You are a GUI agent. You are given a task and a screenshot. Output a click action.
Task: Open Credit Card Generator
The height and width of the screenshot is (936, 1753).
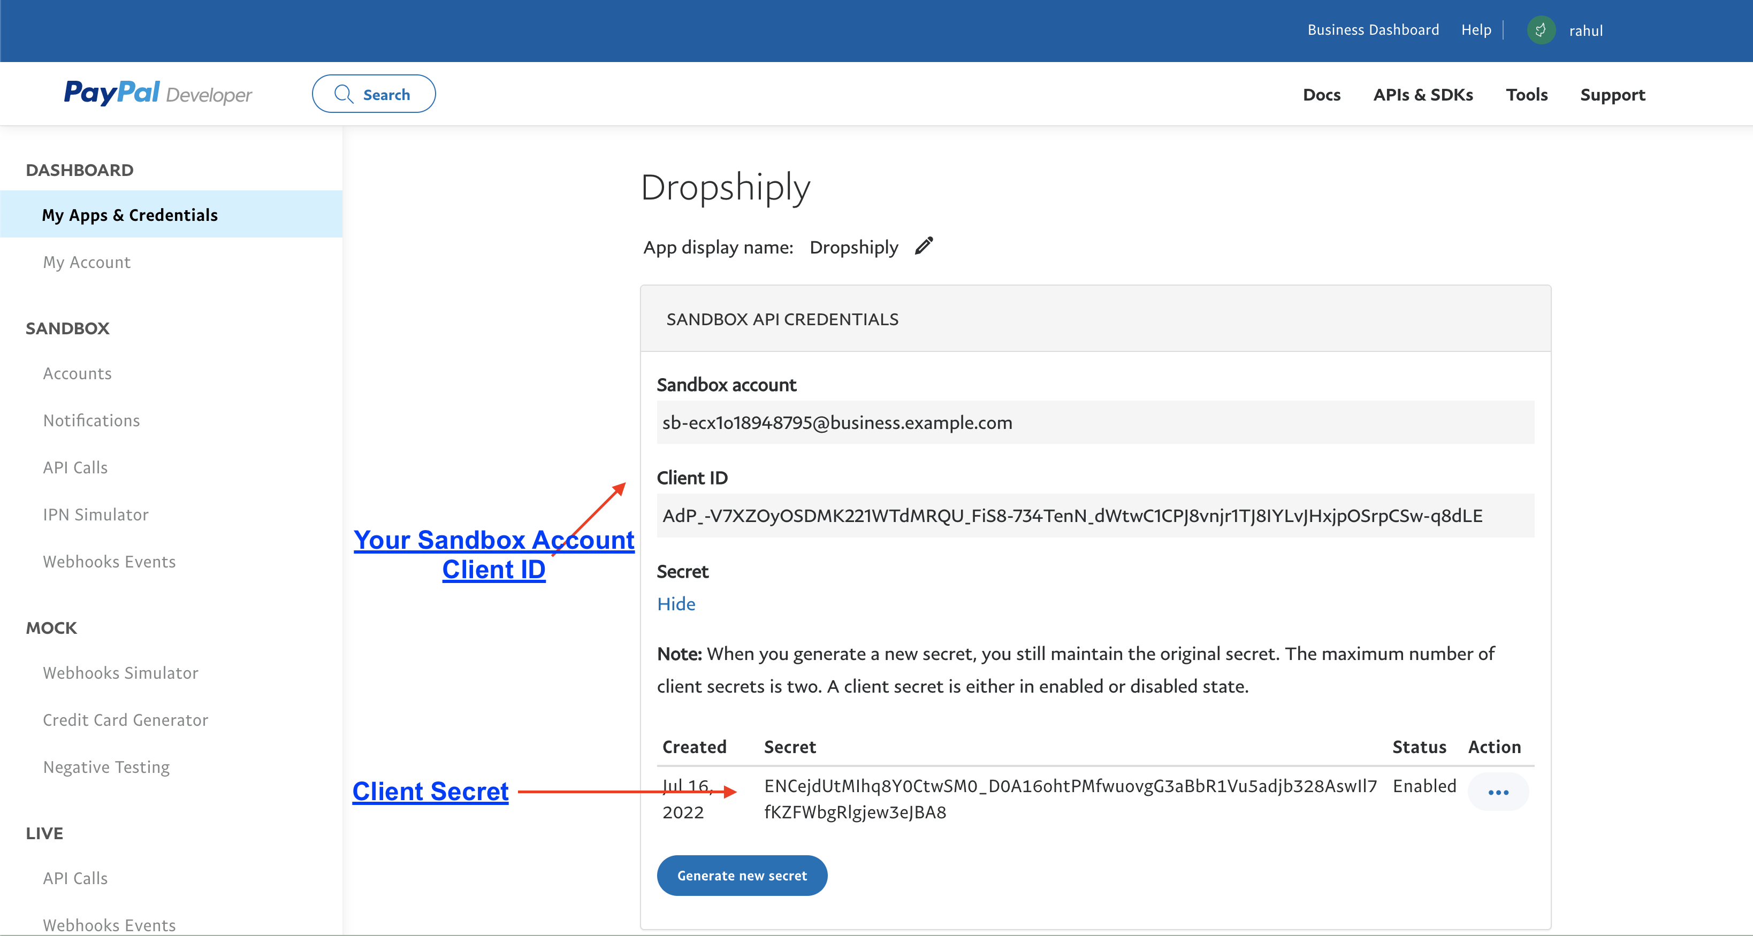(125, 720)
